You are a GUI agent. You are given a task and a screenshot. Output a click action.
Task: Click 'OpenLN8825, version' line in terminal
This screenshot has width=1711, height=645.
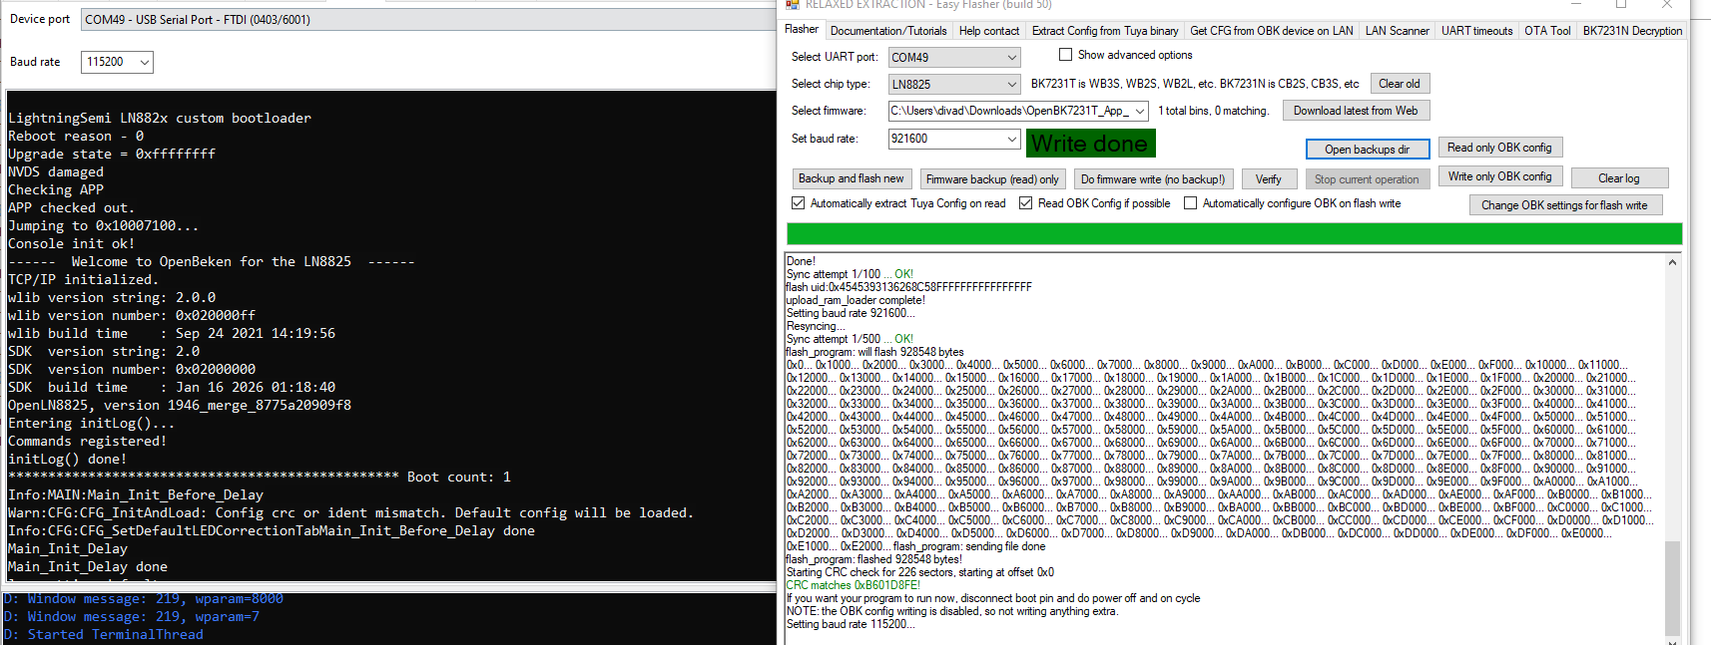click(x=180, y=405)
